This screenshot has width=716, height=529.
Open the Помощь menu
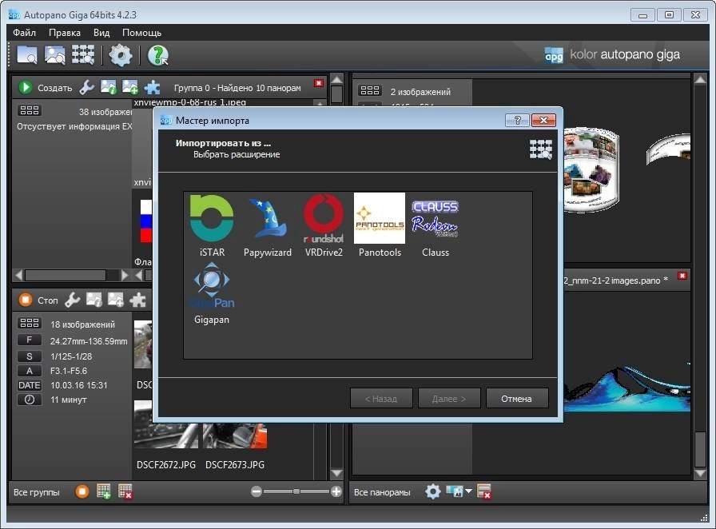(x=141, y=33)
